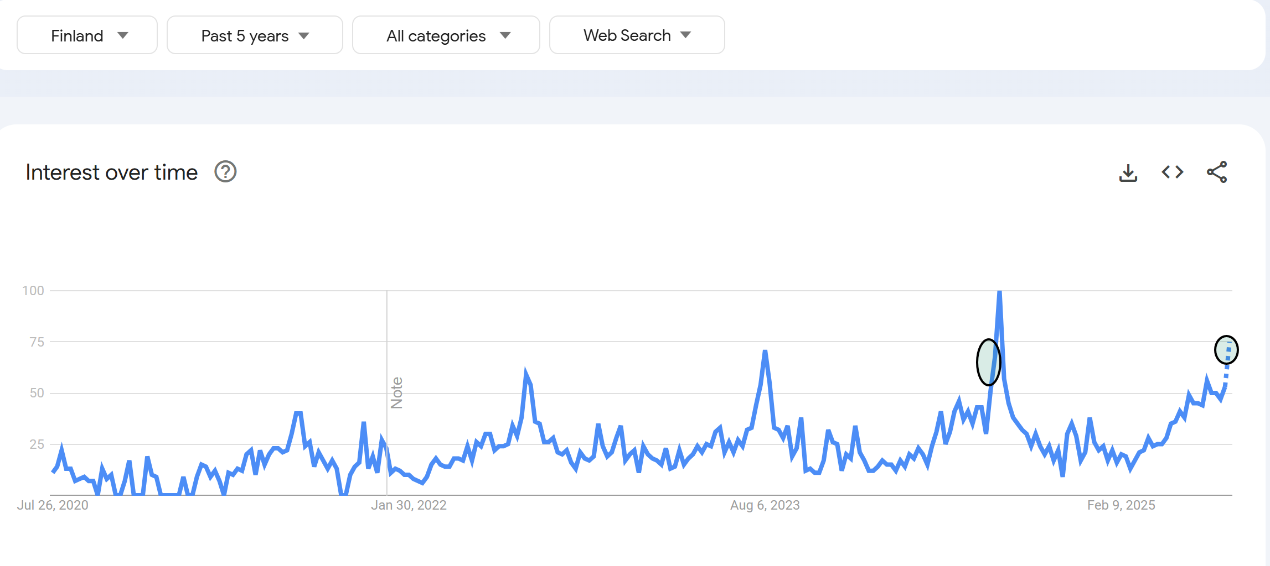Open the embed code icon
Screen dimensions: 1270x566
(1172, 172)
